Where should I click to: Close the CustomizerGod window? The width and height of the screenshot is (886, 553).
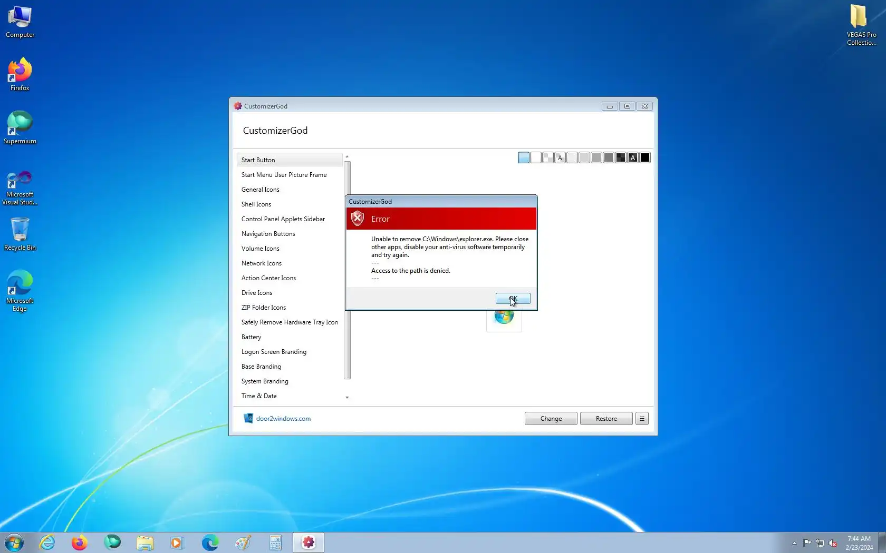[644, 106]
